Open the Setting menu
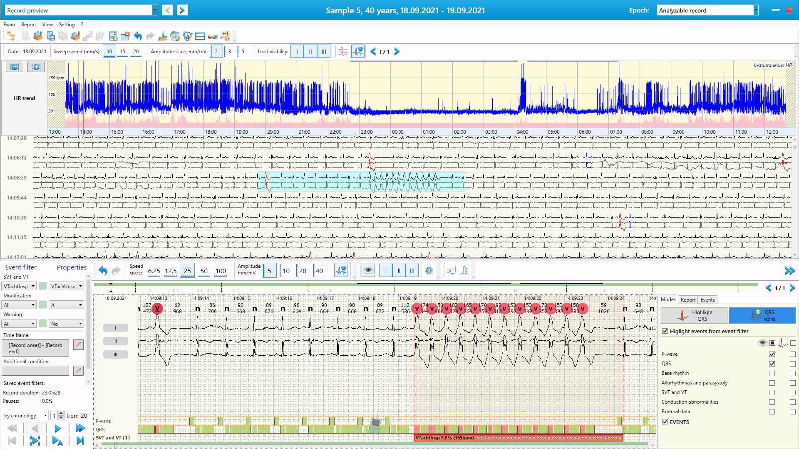This screenshot has width=799, height=449. click(x=67, y=25)
